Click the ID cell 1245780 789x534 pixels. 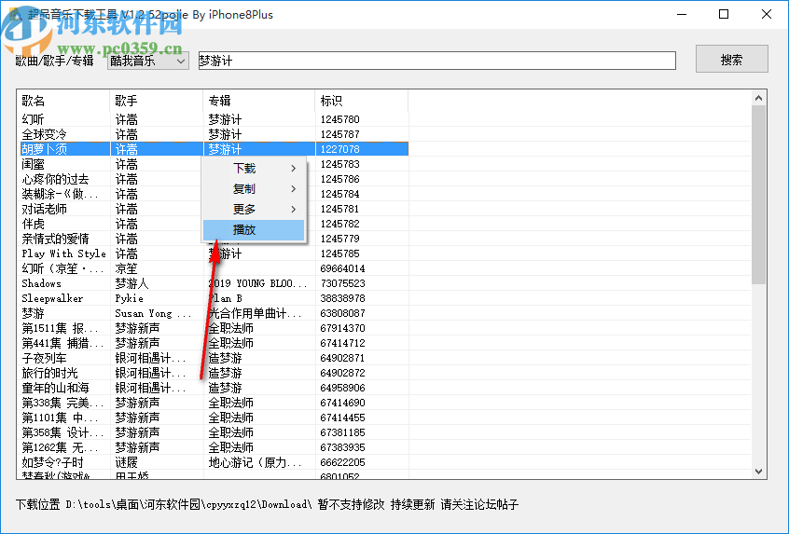tap(339, 119)
